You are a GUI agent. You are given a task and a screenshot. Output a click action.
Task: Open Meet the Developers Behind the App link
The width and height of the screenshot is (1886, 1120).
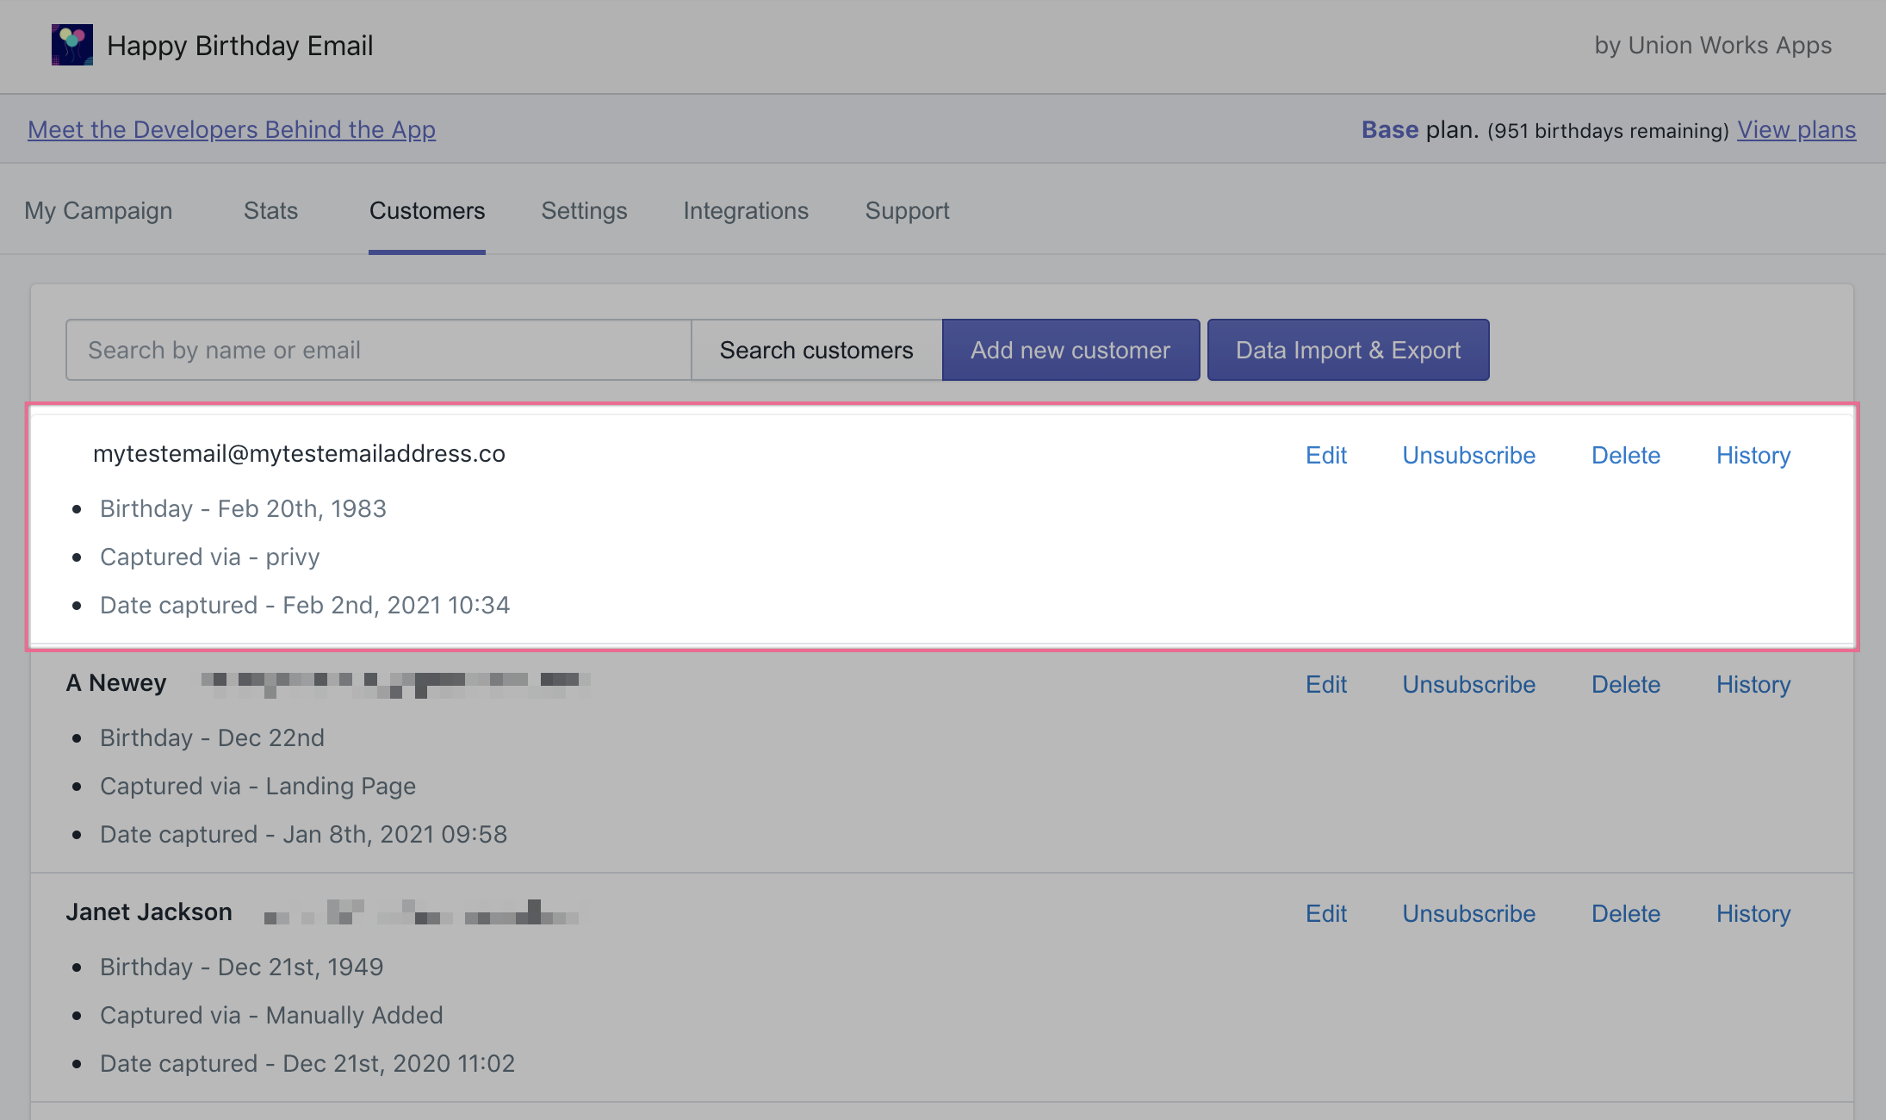pos(232,129)
